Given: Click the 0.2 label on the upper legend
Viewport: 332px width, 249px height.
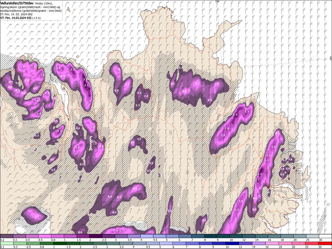Looking at the screenshot, I should pos(2,240).
